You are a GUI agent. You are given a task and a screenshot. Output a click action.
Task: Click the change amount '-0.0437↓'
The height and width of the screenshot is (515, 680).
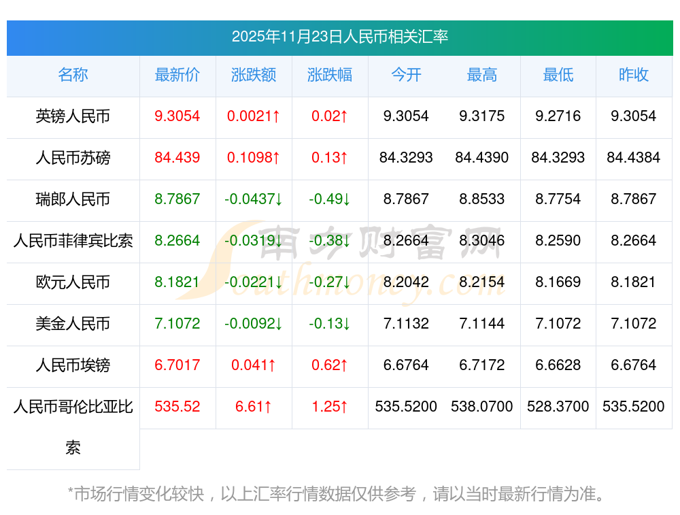[254, 199]
